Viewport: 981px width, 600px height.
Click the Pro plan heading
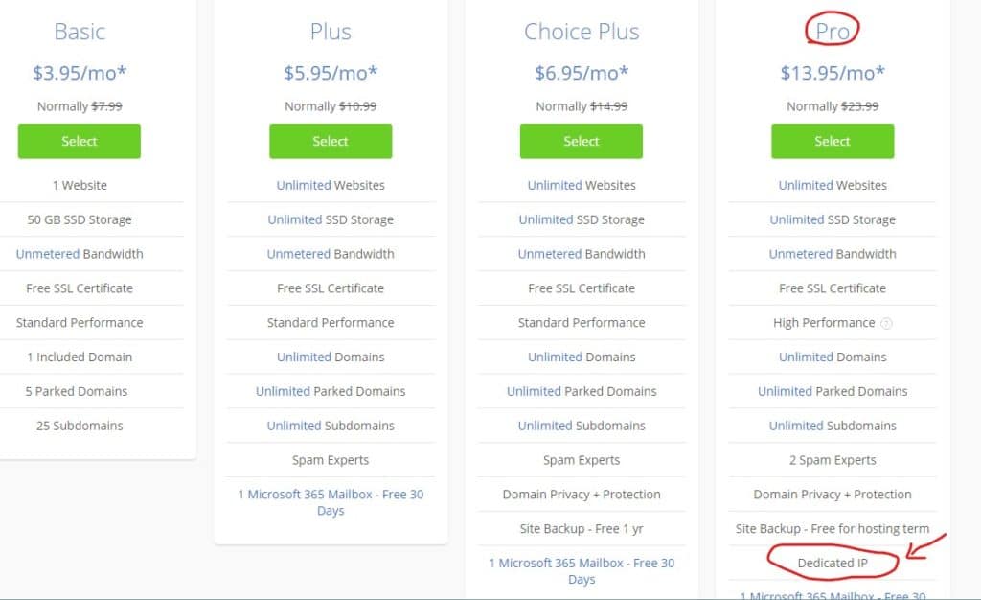(833, 32)
